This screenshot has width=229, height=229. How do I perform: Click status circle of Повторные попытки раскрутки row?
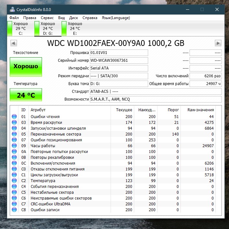[14, 151]
